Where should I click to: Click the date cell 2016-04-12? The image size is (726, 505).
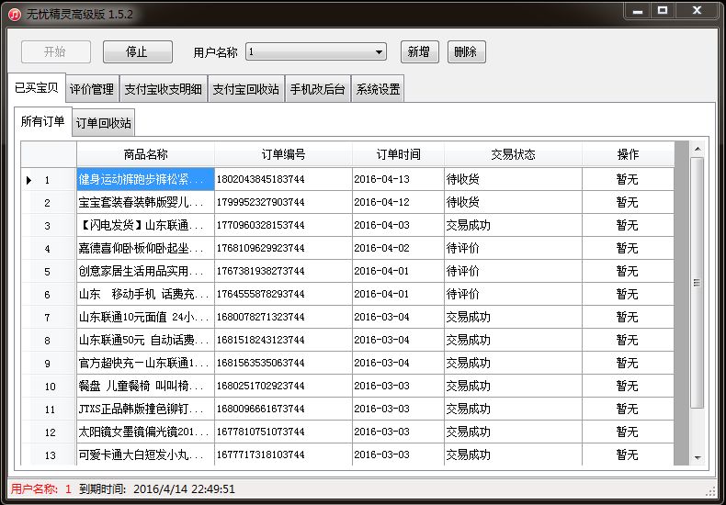[x=398, y=203]
